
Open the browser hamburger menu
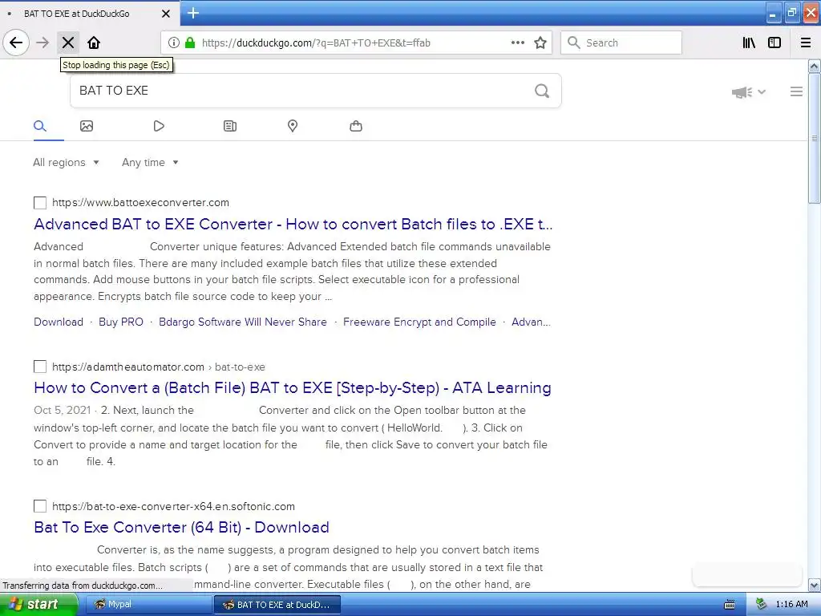click(806, 43)
